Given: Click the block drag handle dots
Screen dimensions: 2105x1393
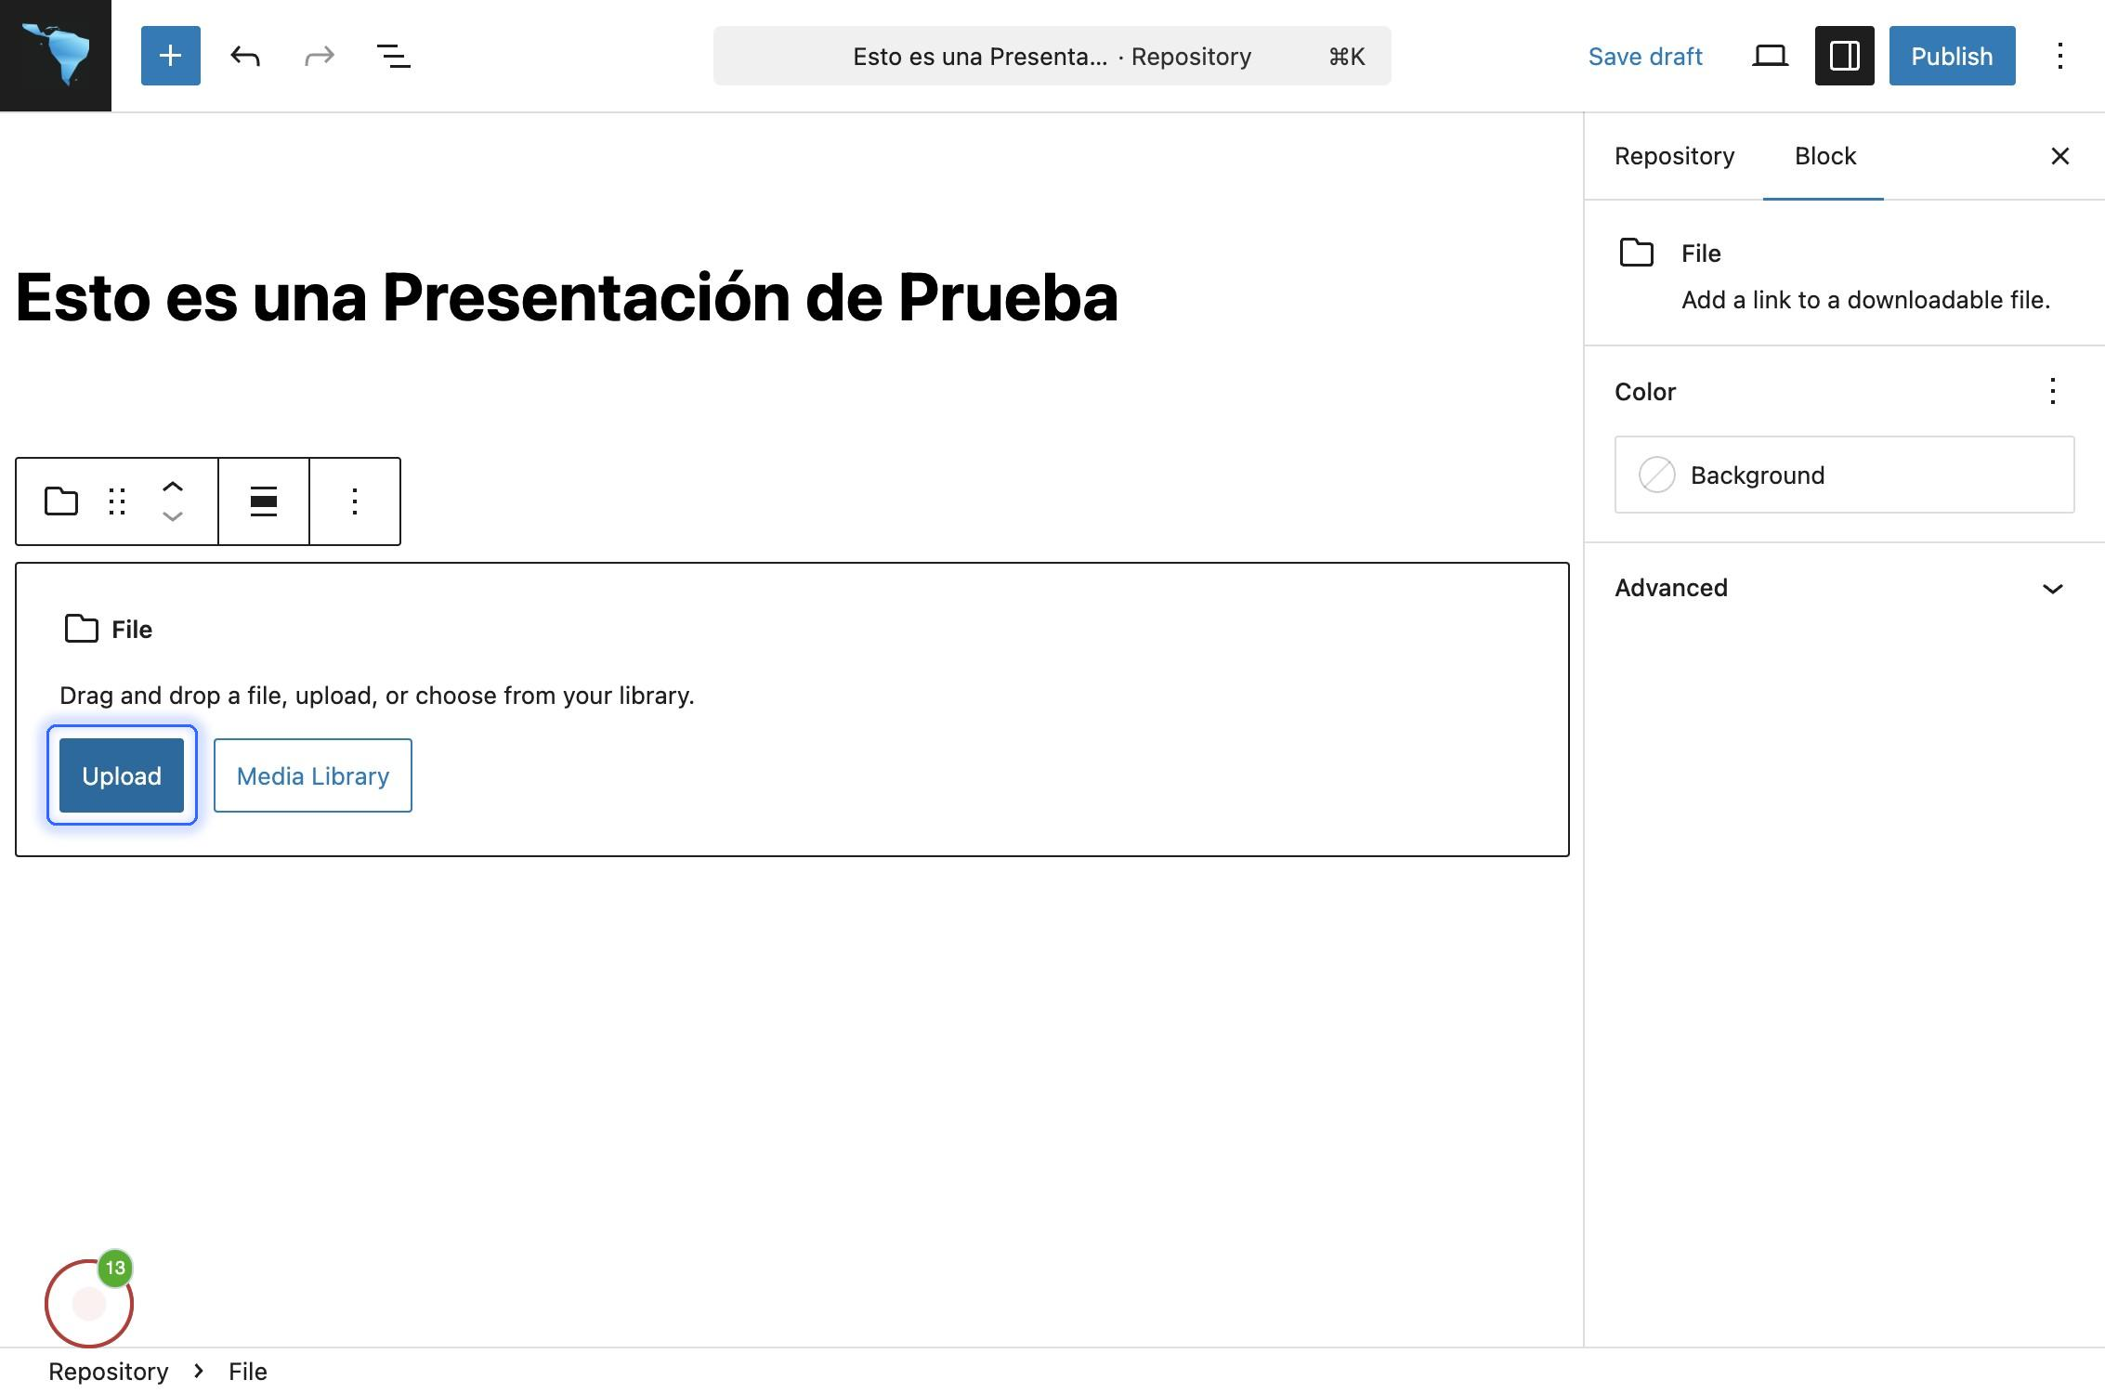Looking at the screenshot, I should pyautogui.click(x=117, y=501).
